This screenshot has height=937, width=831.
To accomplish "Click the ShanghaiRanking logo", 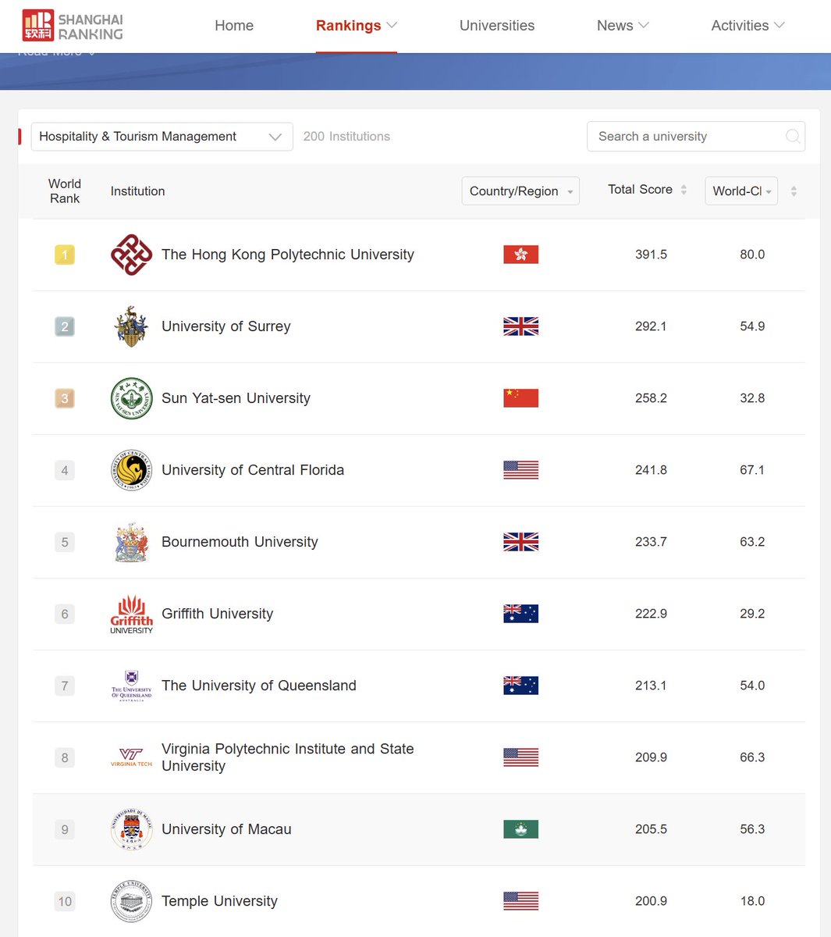I will [73, 26].
